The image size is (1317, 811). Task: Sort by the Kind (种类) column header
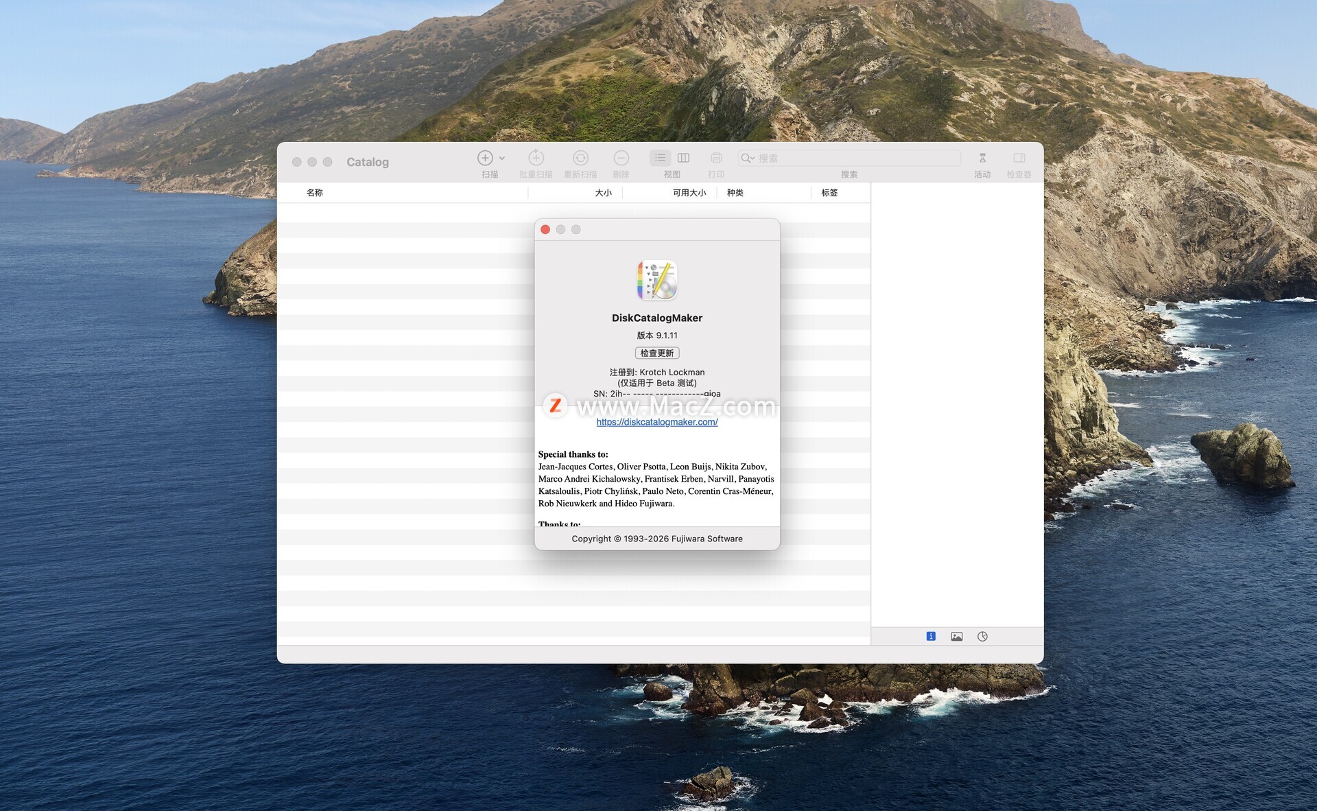735,193
